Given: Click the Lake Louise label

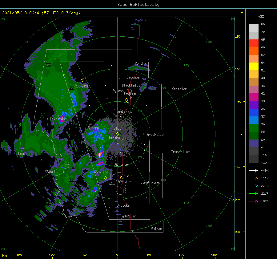Looking at the screenshot, I should click(x=24, y=151).
